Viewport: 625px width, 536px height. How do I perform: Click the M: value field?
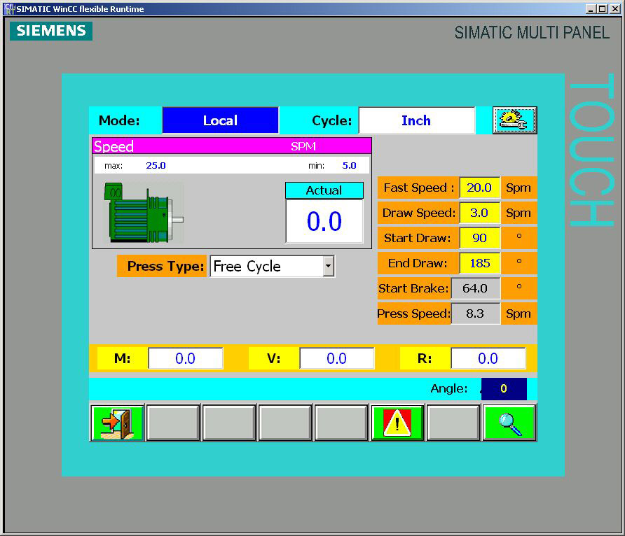[186, 358]
